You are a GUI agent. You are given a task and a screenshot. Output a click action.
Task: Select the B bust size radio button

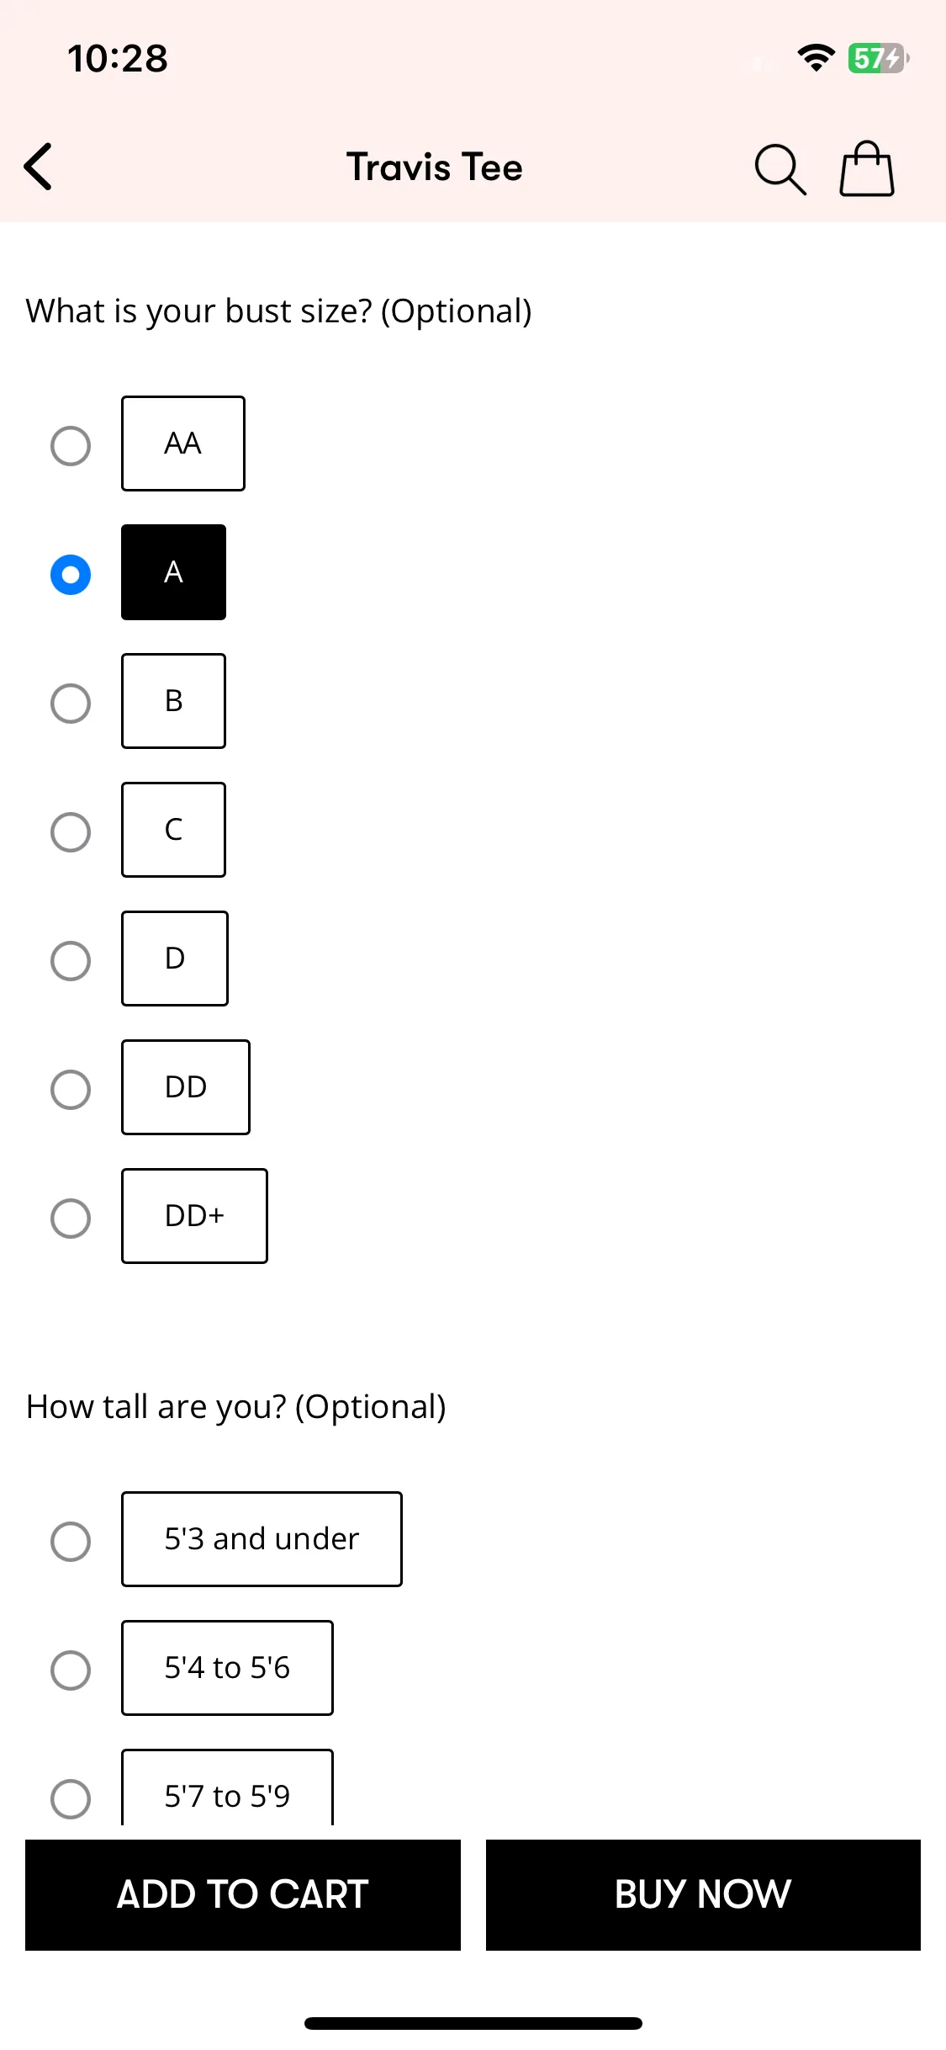point(71,703)
